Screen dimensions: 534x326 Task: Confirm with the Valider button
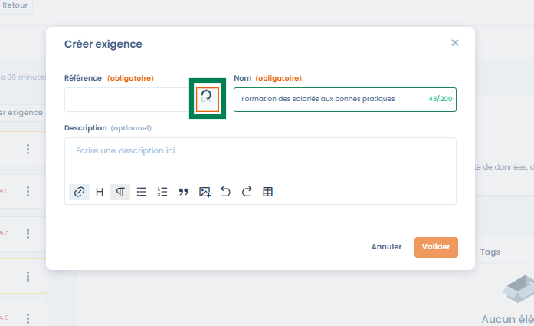[436, 247]
